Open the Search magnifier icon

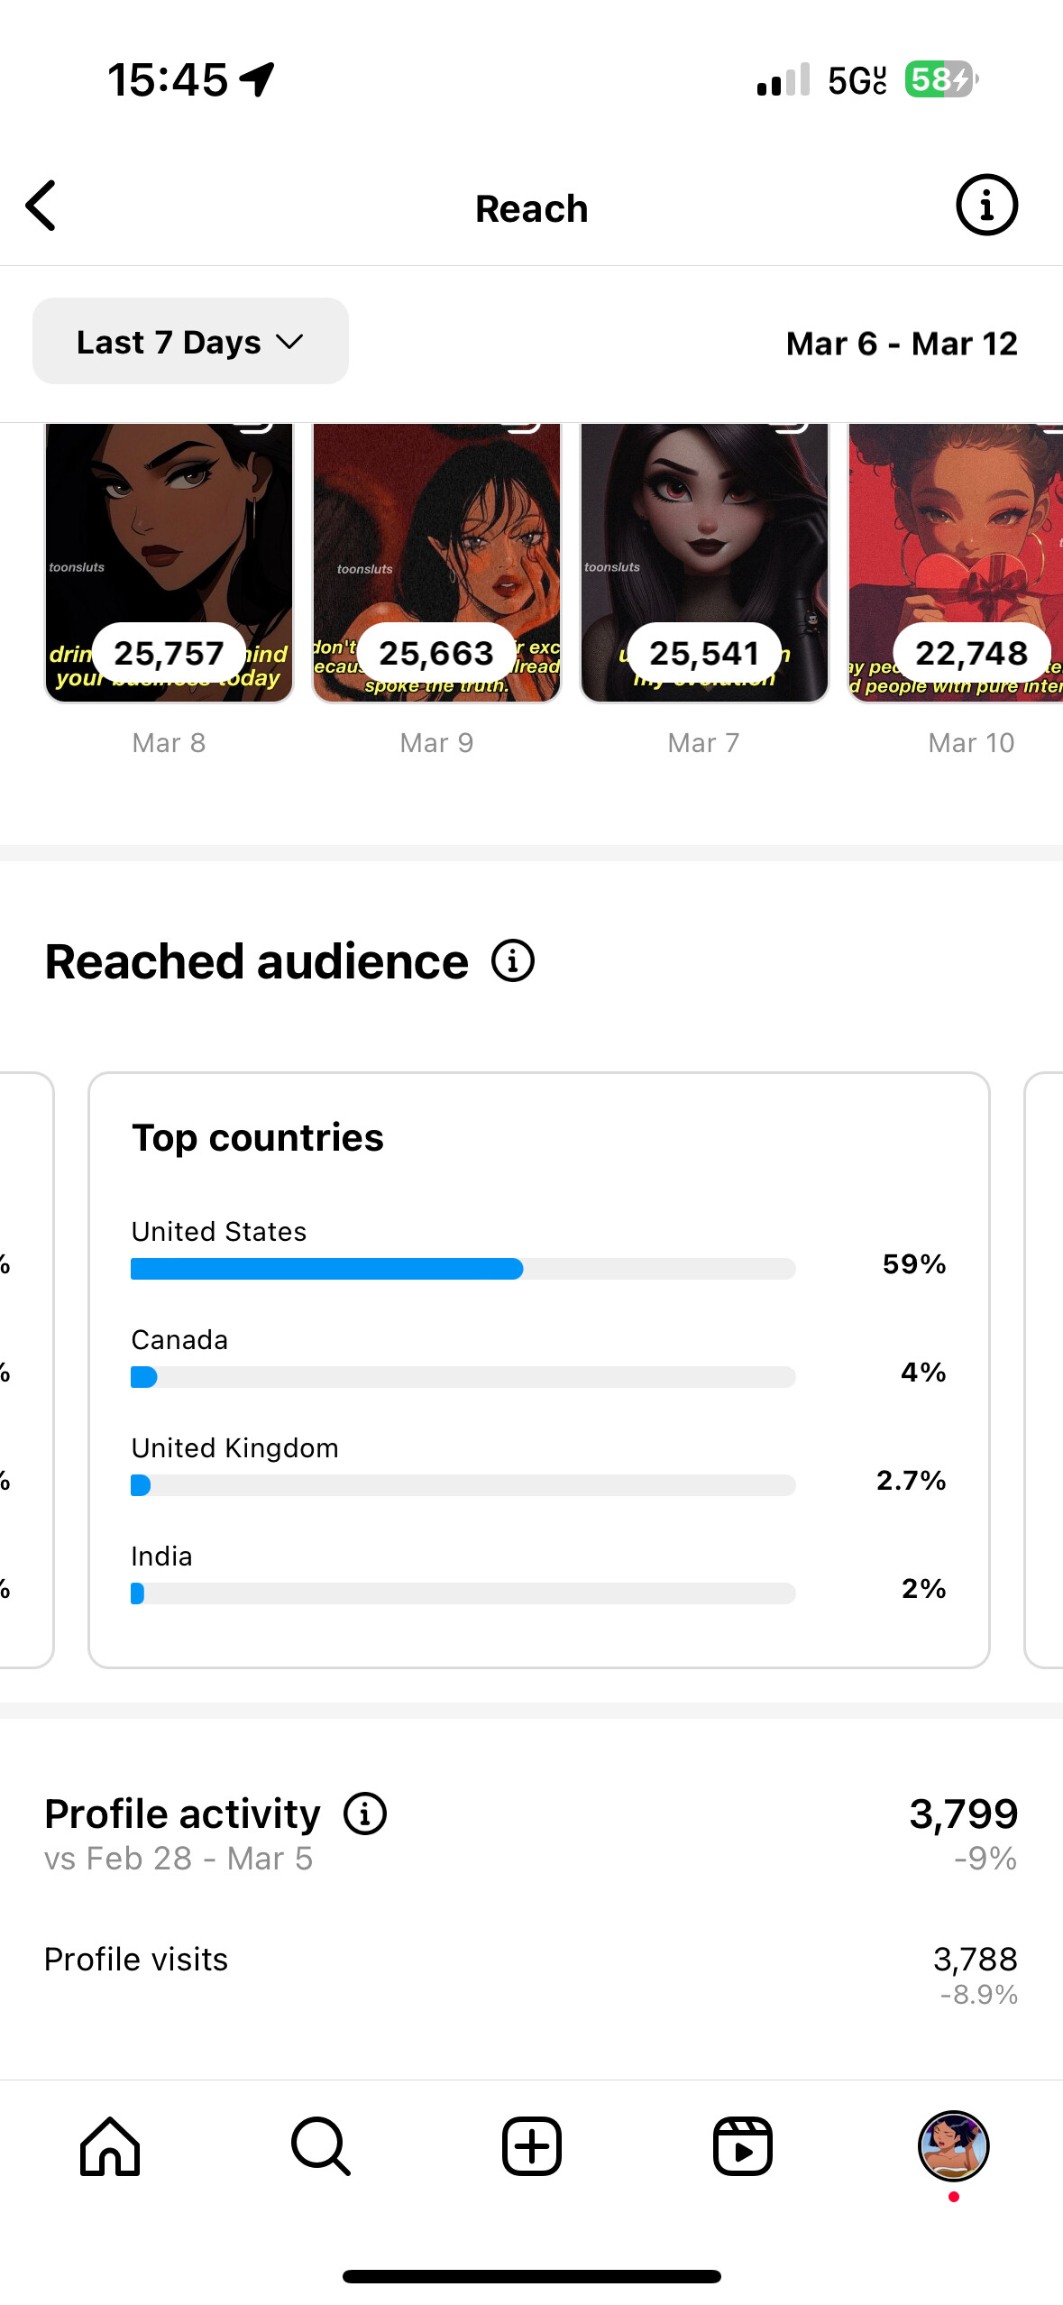(x=321, y=2146)
